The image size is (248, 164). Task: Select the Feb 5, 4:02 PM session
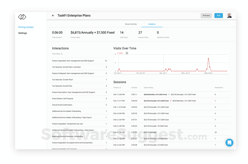[x=172, y=145]
